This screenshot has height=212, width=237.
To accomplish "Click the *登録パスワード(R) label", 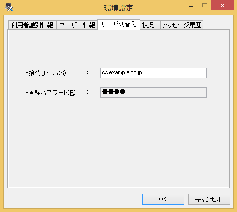I will 50,93.
